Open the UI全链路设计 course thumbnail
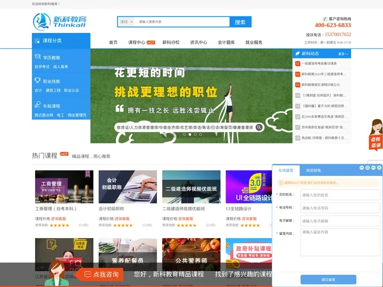 (x=248, y=187)
